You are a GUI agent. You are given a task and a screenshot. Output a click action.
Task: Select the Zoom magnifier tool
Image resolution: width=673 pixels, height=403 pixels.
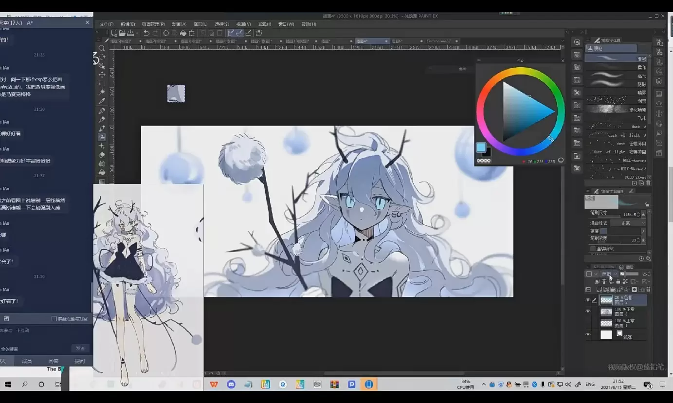(102, 48)
